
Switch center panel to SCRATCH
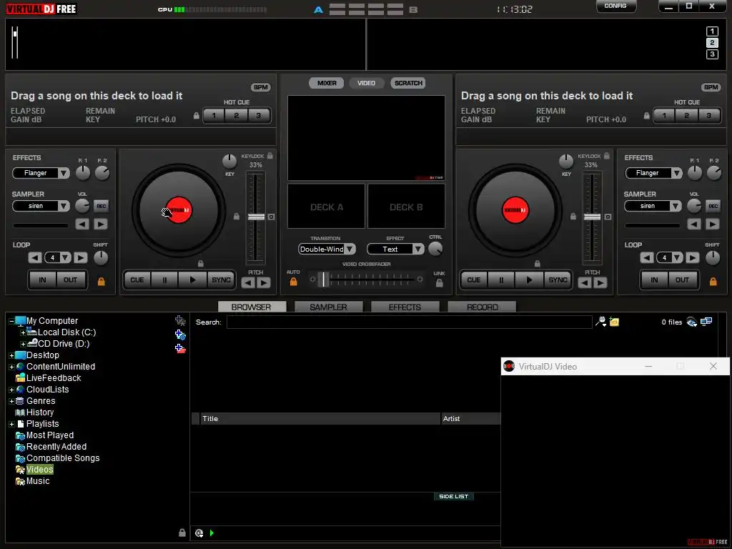(x=408, y=83)
